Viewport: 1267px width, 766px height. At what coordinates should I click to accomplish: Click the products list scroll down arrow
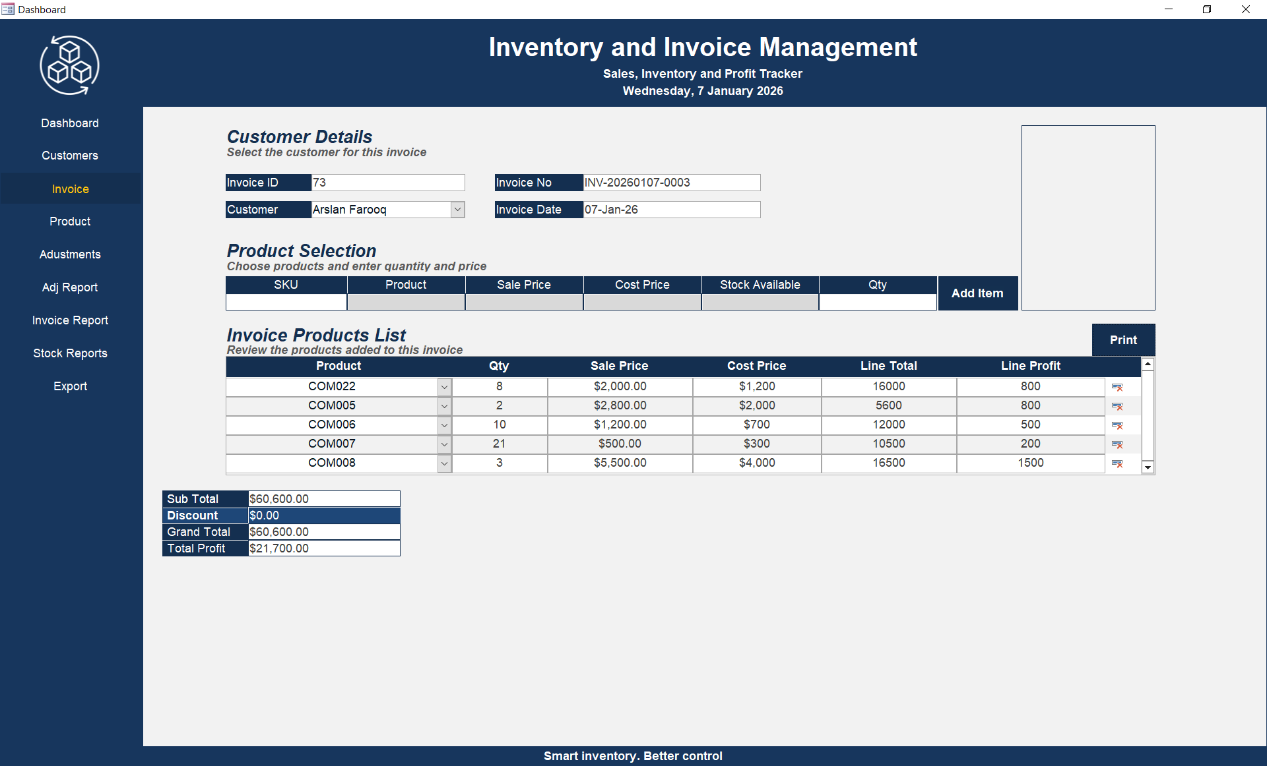[x=1148, y=467]
